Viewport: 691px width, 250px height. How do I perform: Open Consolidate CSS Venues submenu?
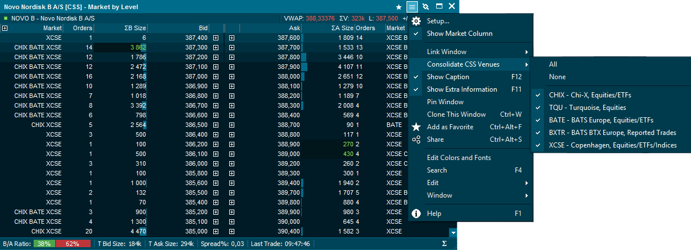(x=471, y=64)
